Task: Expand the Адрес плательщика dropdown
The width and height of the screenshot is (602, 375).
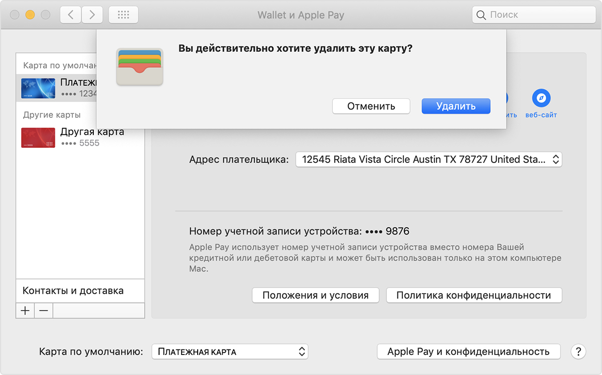Action: point(429,159)
